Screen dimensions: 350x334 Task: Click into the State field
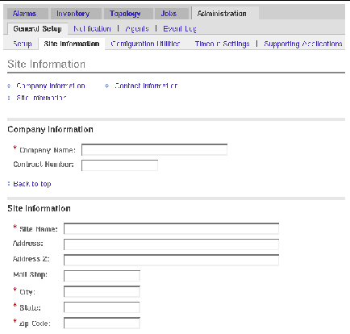[102, 307]
